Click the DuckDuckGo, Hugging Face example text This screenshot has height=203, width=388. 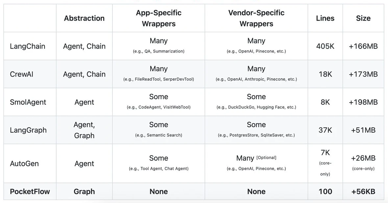pos(256,107)
